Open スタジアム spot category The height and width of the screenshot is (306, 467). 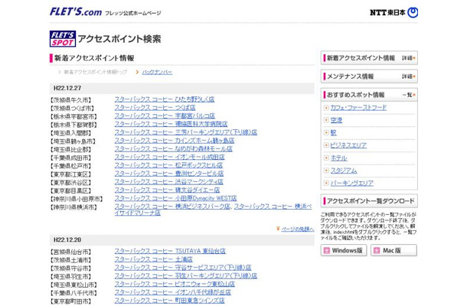coord(344,171)
